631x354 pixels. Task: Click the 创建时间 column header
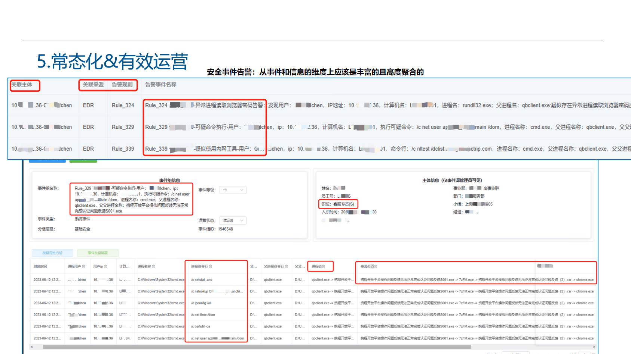point(40,266)
